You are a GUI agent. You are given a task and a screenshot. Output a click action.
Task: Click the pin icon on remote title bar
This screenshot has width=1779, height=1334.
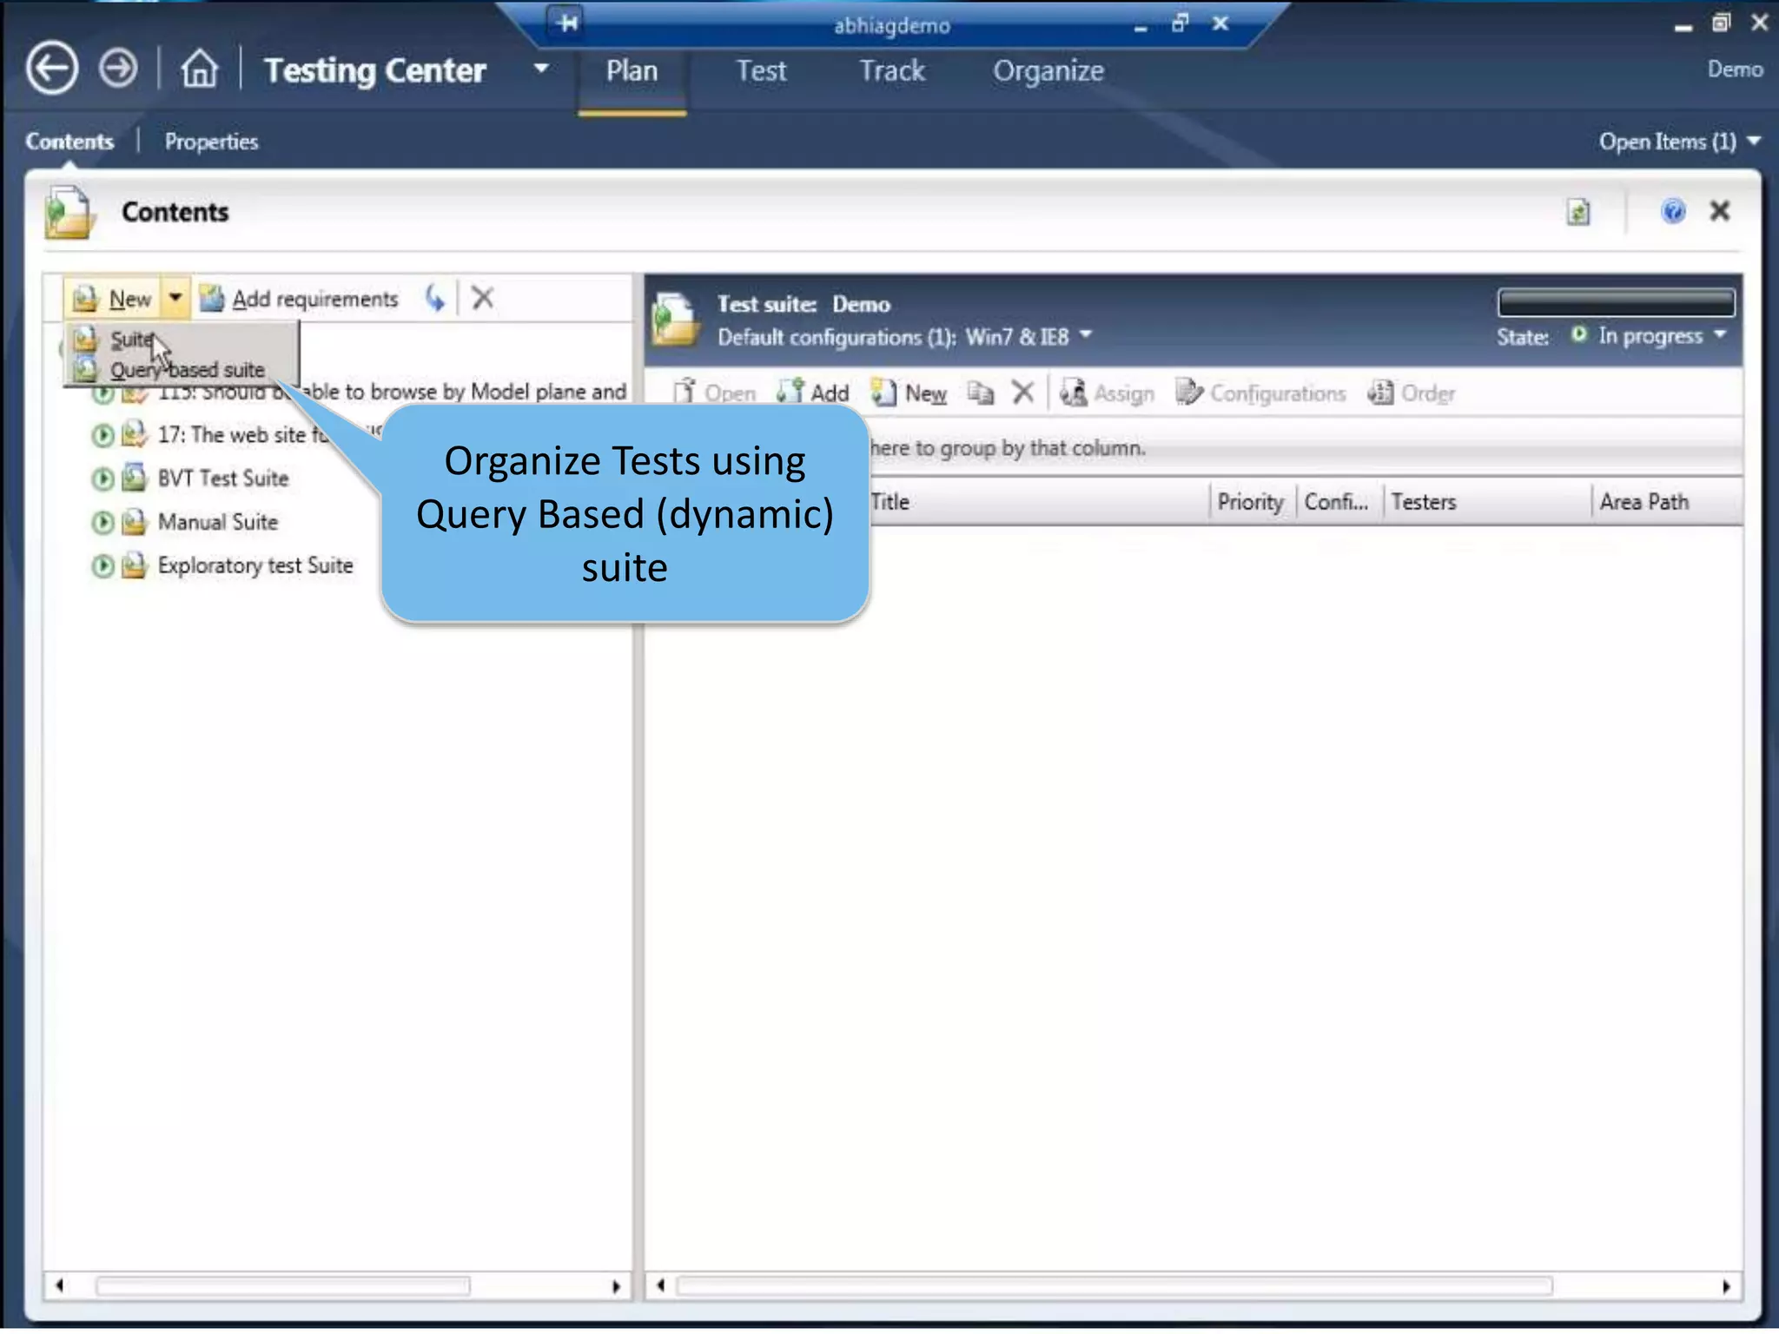567,22
